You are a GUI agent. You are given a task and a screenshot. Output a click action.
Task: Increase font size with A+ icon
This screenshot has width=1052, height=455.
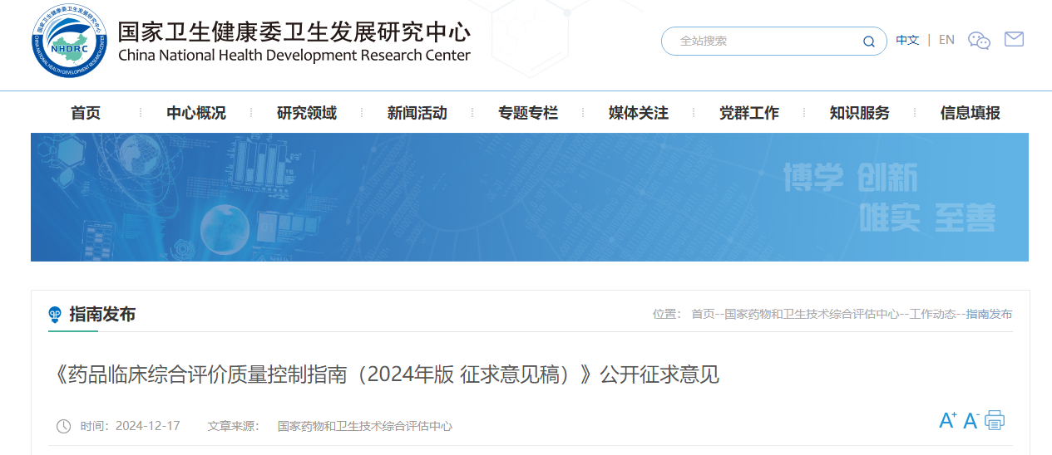click(x=947, y=421)
